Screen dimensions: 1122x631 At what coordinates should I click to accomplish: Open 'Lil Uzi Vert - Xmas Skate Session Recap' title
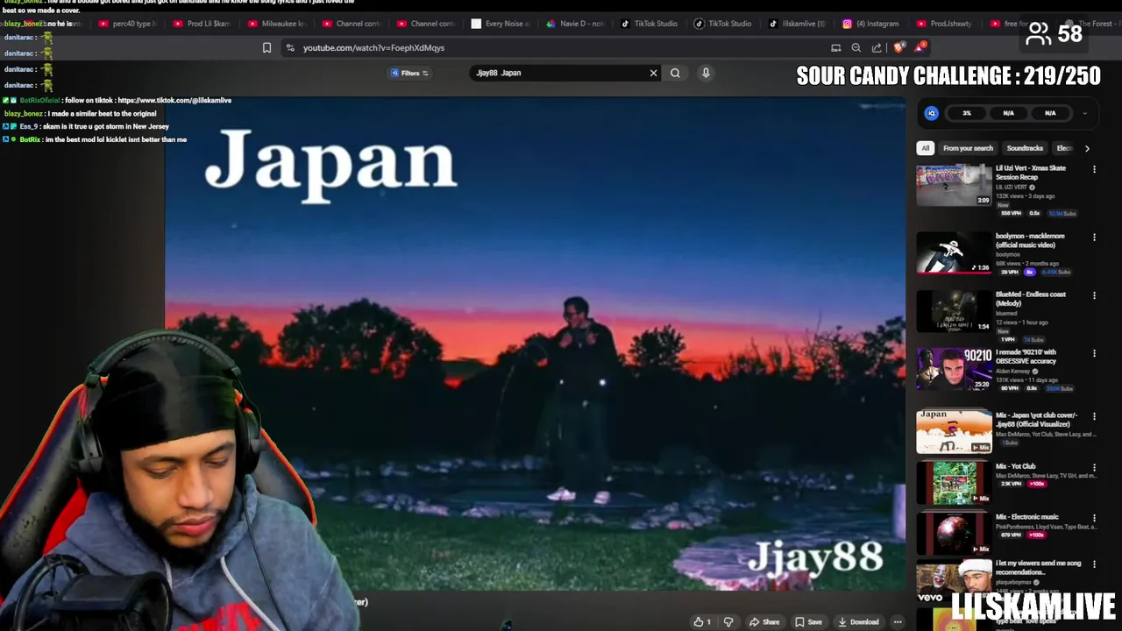[1031, 173]
